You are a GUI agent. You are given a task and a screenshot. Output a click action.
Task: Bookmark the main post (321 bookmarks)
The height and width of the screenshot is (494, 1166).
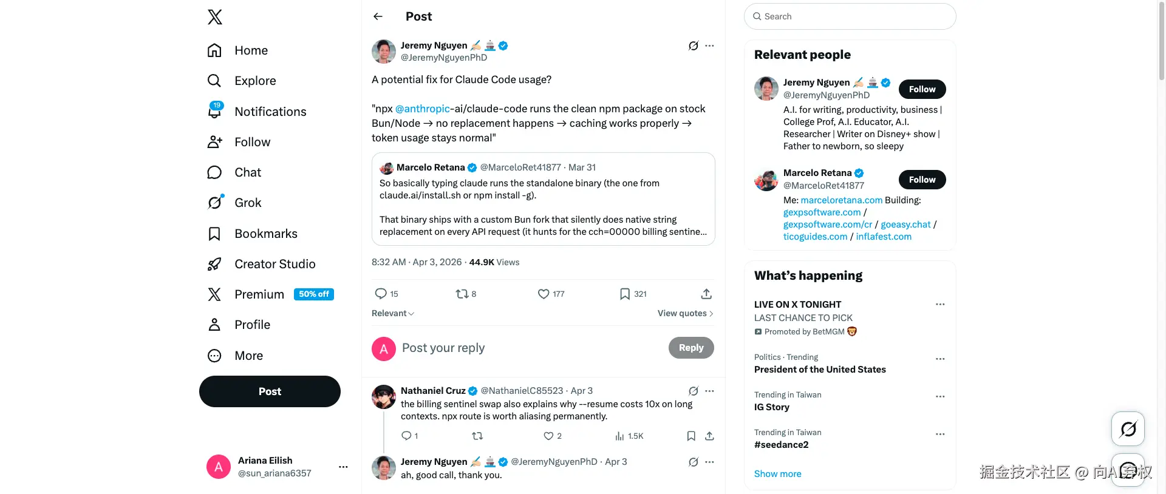pos(625,294)
